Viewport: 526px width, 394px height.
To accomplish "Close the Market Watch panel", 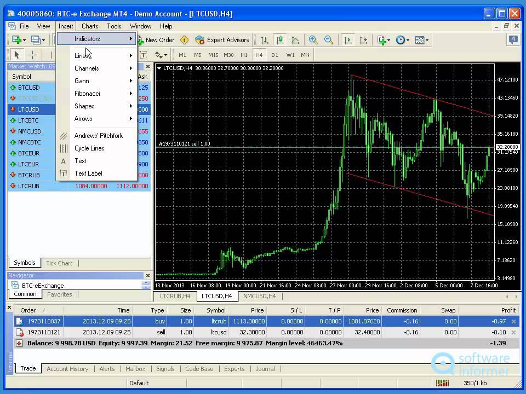I will 148,66.
